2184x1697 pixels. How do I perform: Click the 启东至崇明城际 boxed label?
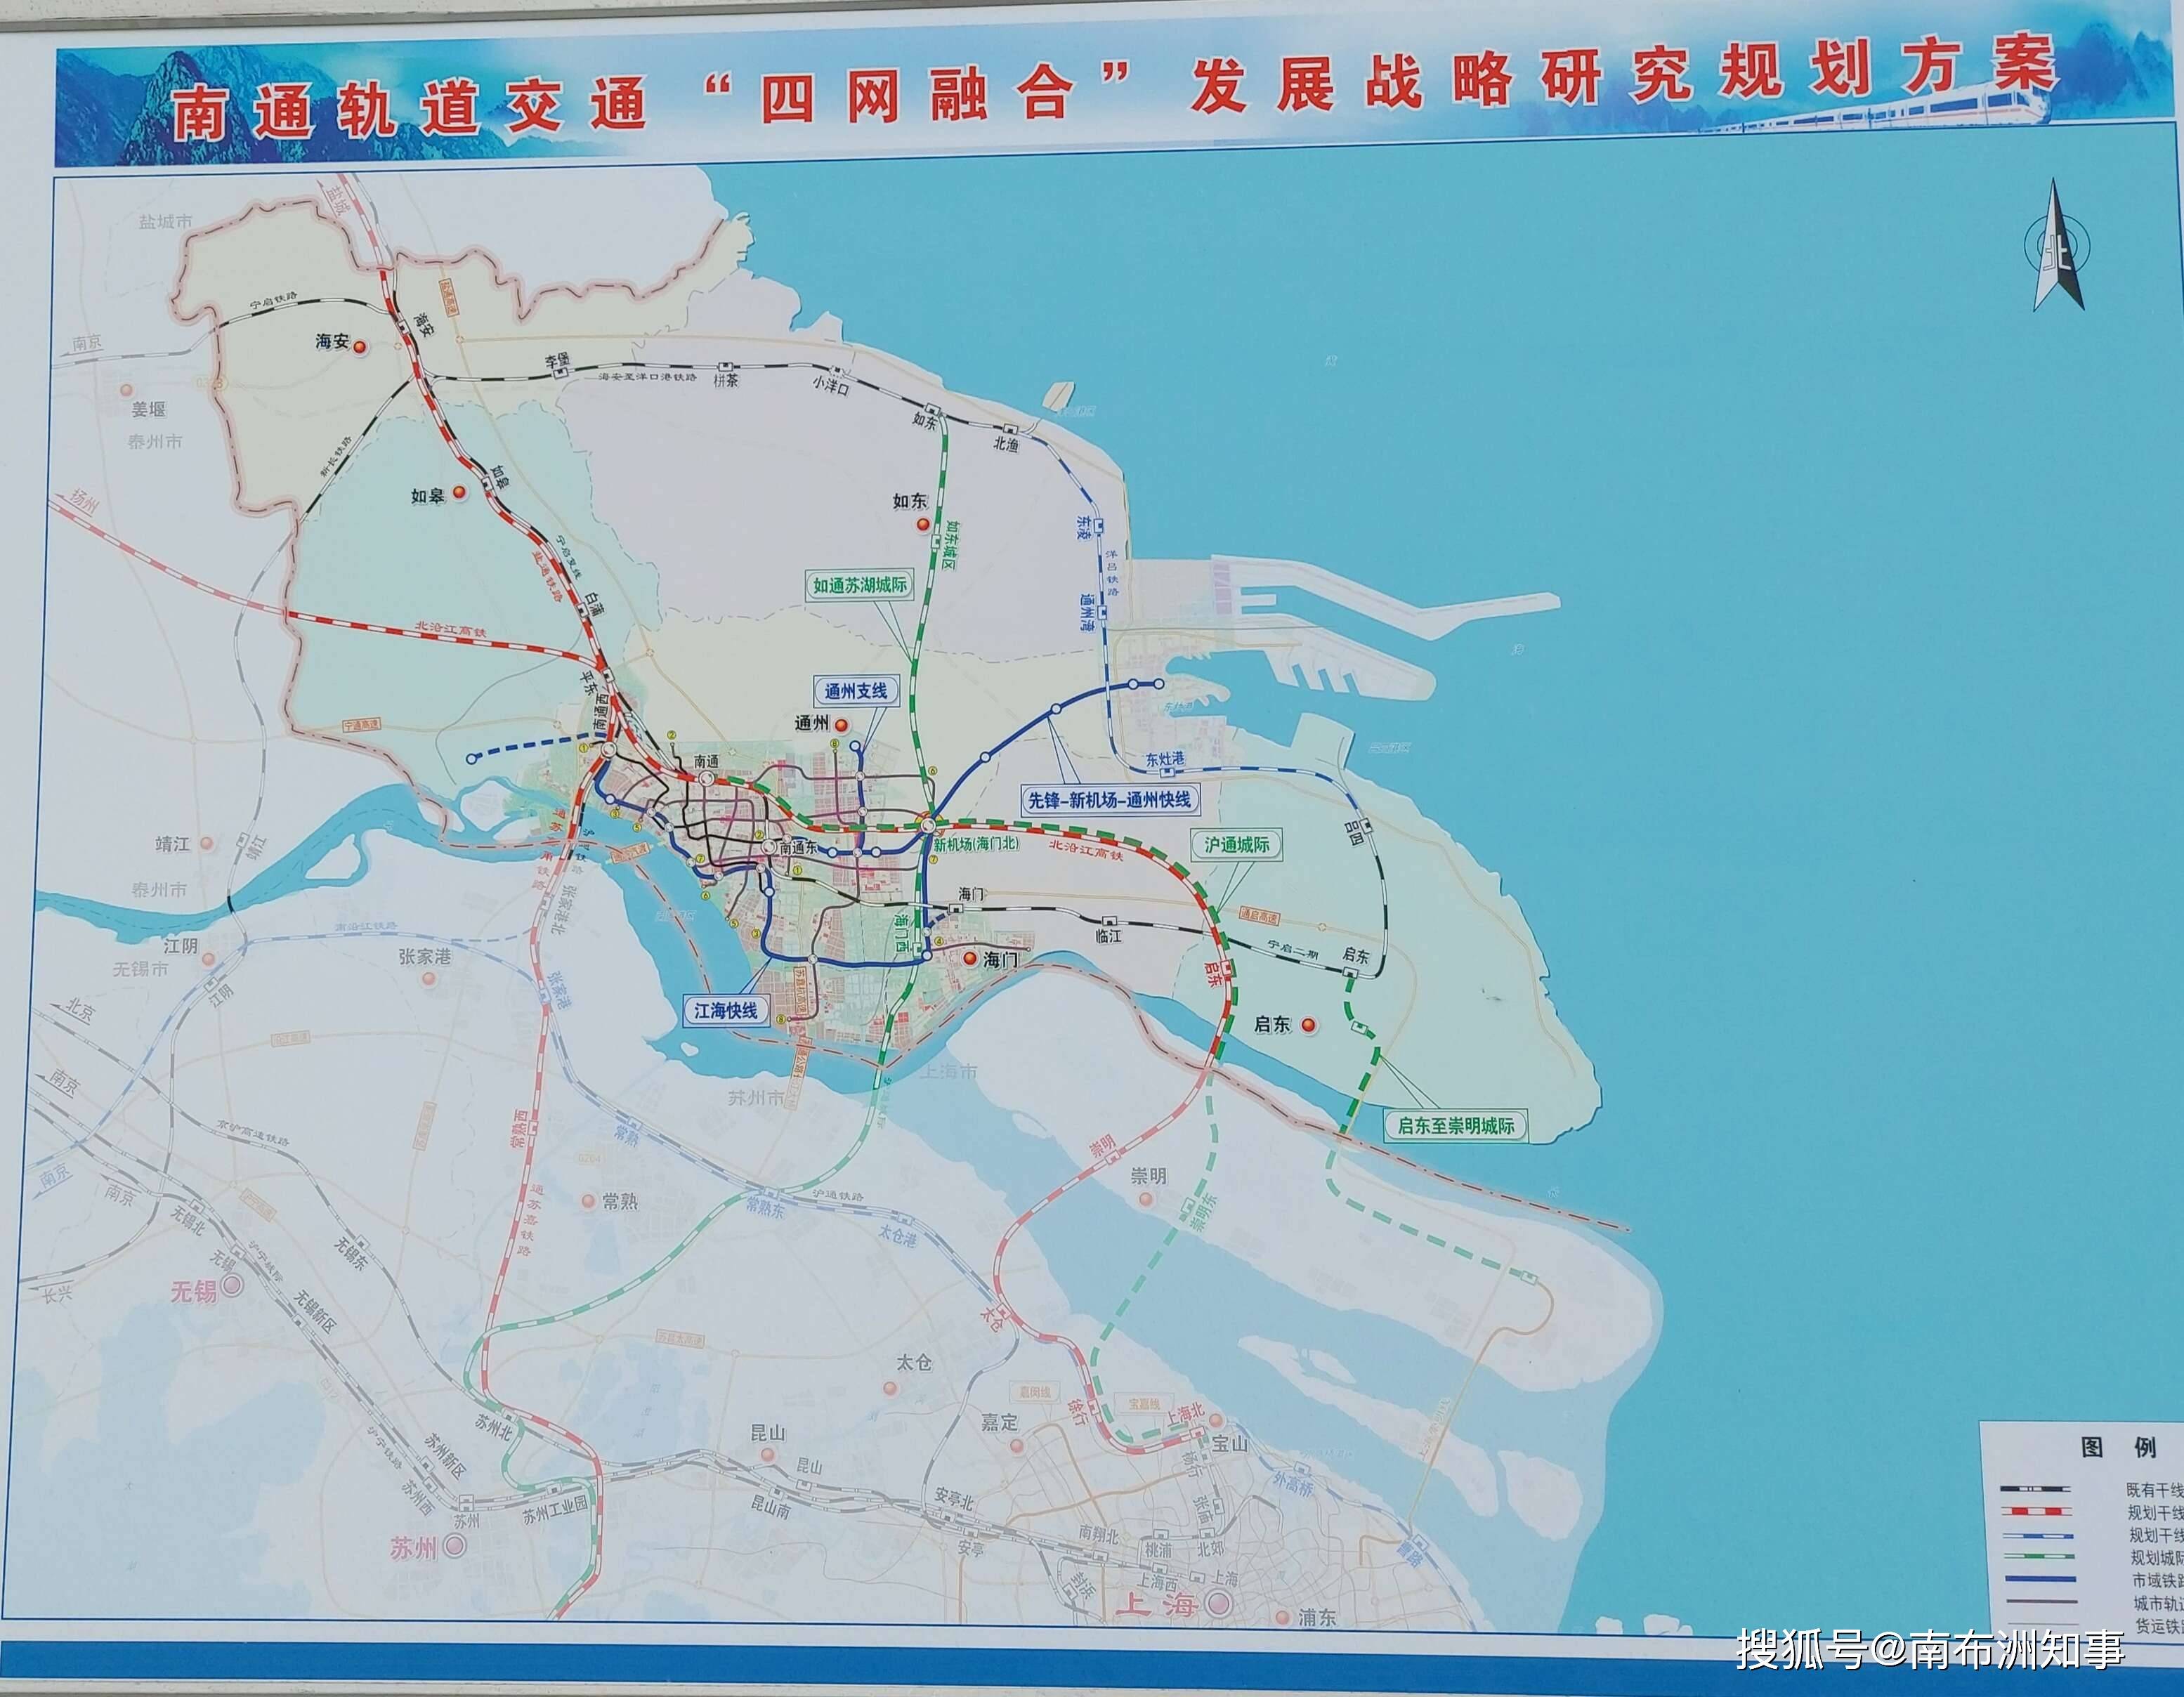[1456, 1126]
